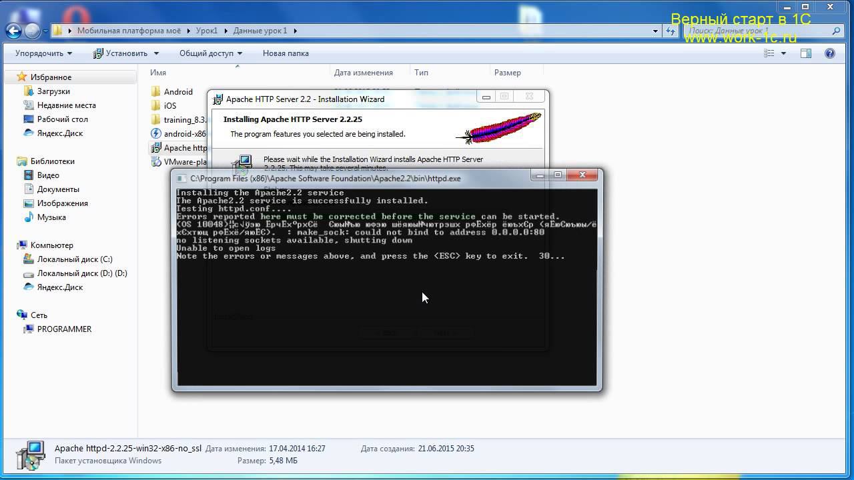This screenshot has height=480, width=854.
Task: Click the magnifier icon in the search box
Action: [x=837, y=31]
